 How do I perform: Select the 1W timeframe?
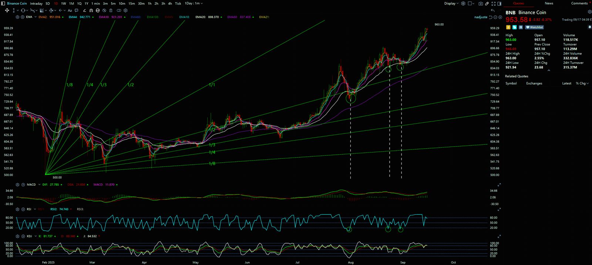pos(64,4)
